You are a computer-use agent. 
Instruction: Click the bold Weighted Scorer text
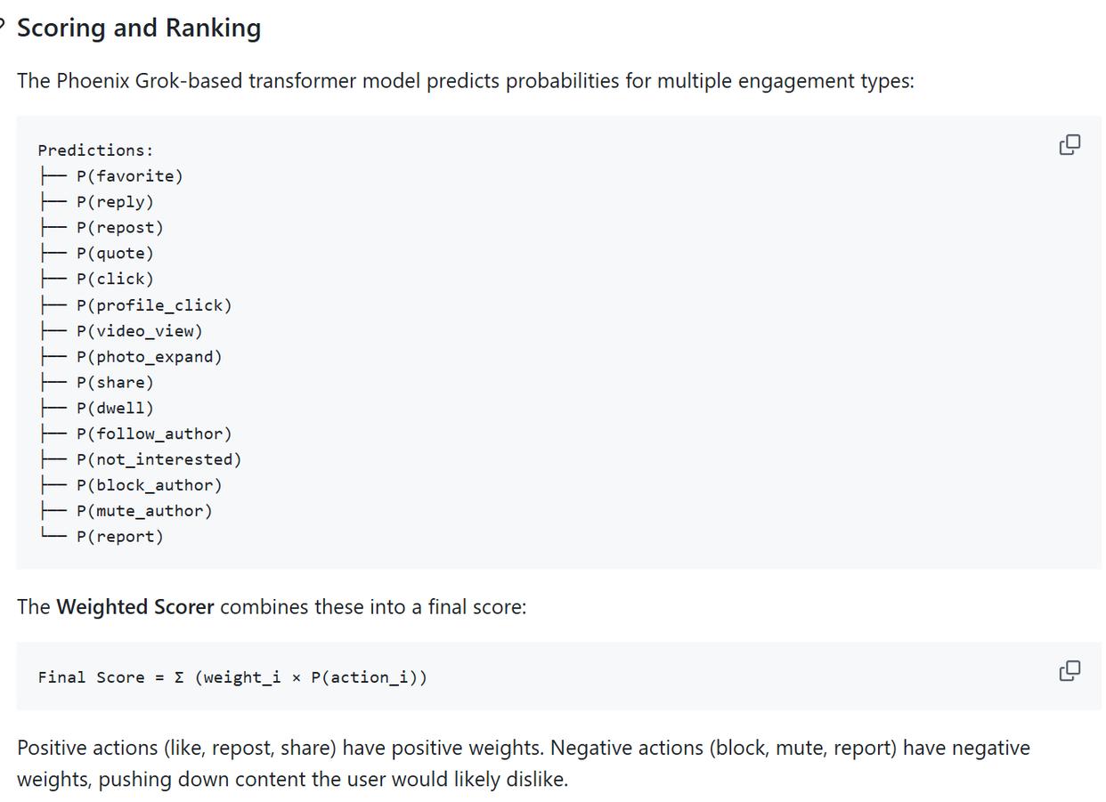(x=134, y=607)
